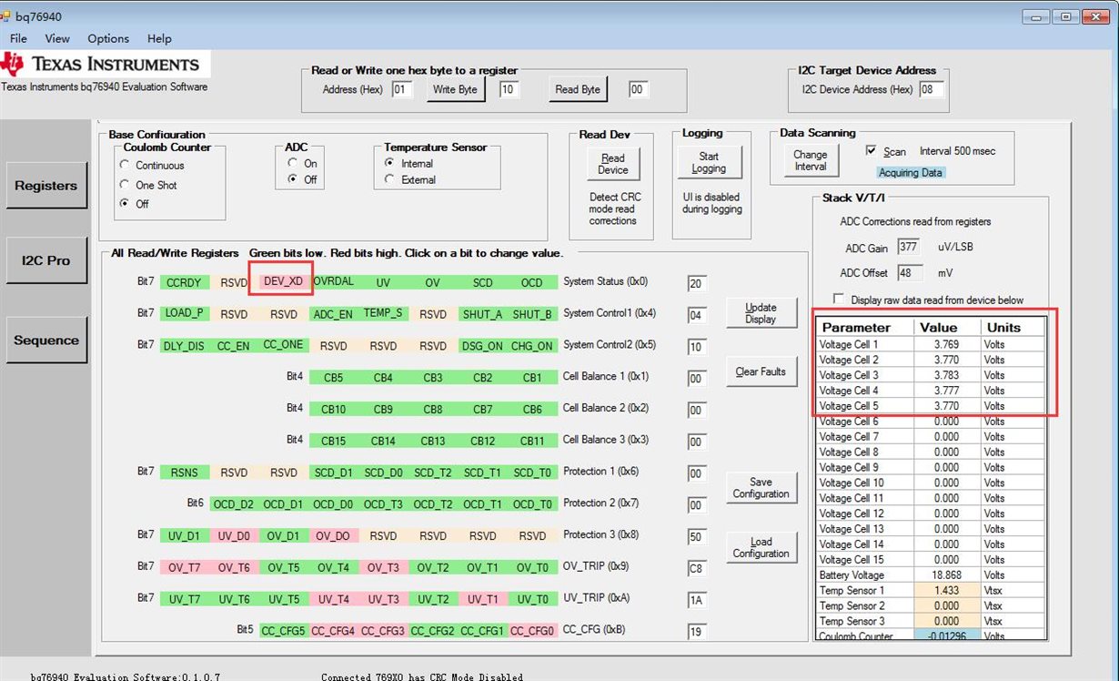1119x681 pixels.
Task: Click the Save Configuration button
Action: point(761,488)
